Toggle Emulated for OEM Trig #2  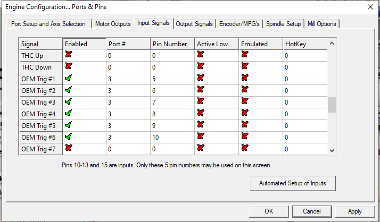click(245, 89)
